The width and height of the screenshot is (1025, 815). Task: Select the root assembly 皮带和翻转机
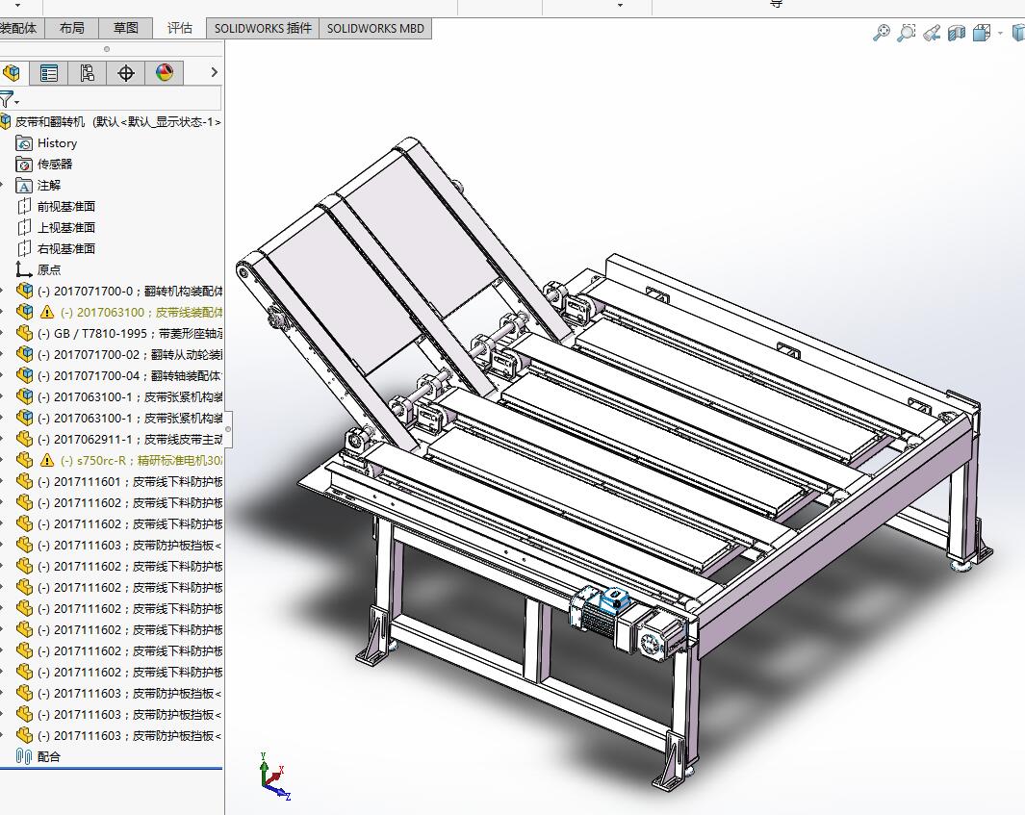pos(111,121)
